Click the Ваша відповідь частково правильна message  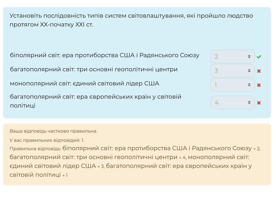(53, 131)
